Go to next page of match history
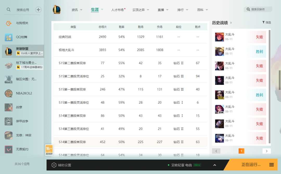The width and height of the screenshot is (281, 174). click(267, 151)
